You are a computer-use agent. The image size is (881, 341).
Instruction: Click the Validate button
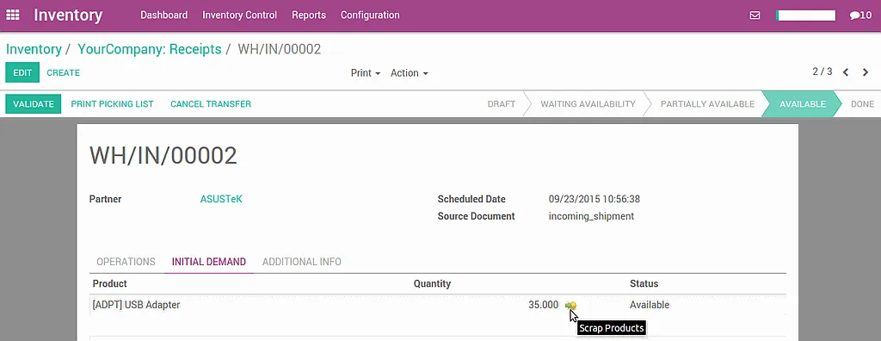coord(34,104)
